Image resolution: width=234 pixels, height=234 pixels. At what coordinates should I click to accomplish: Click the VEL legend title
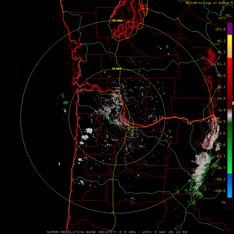coord(228,16)
